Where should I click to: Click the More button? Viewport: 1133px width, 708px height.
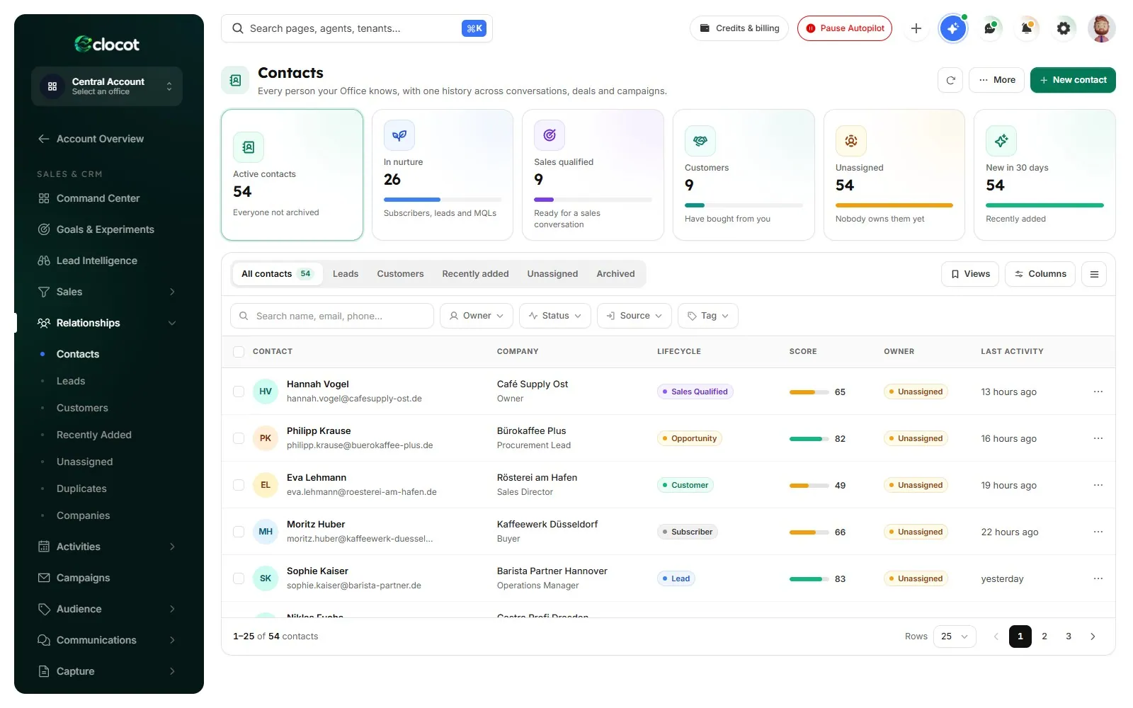pos(996,80)
